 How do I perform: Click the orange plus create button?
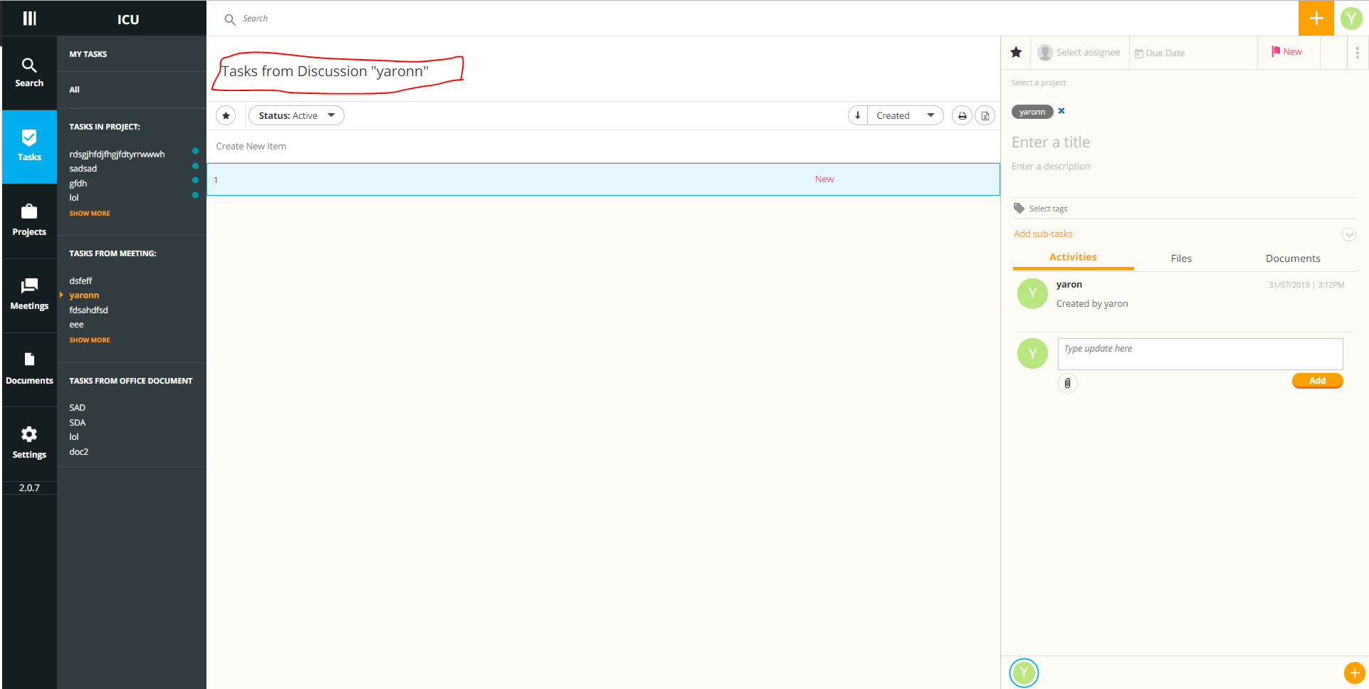coord(1316,18)
